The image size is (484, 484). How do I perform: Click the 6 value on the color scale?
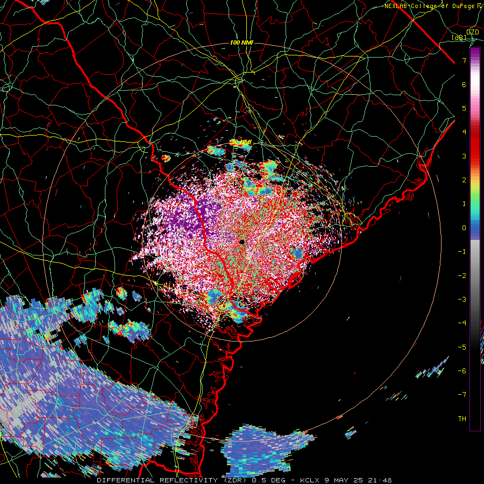[464, 84]
